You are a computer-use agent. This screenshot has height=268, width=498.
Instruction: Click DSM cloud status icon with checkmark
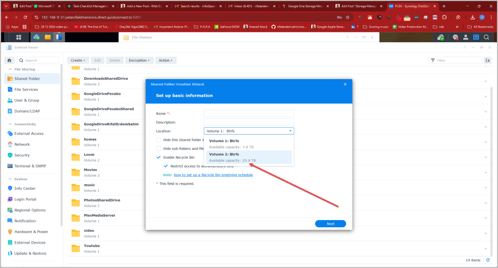[441, 37]
